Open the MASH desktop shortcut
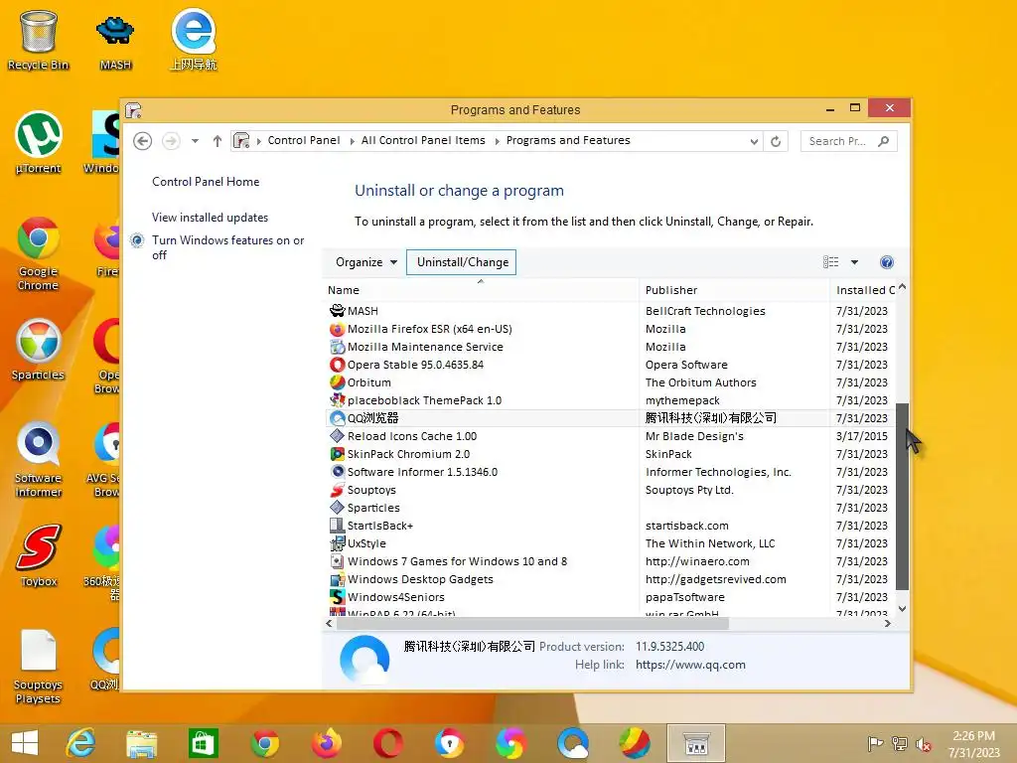The height and width of the screenshot is (763, 1017). tap(115, 40)
